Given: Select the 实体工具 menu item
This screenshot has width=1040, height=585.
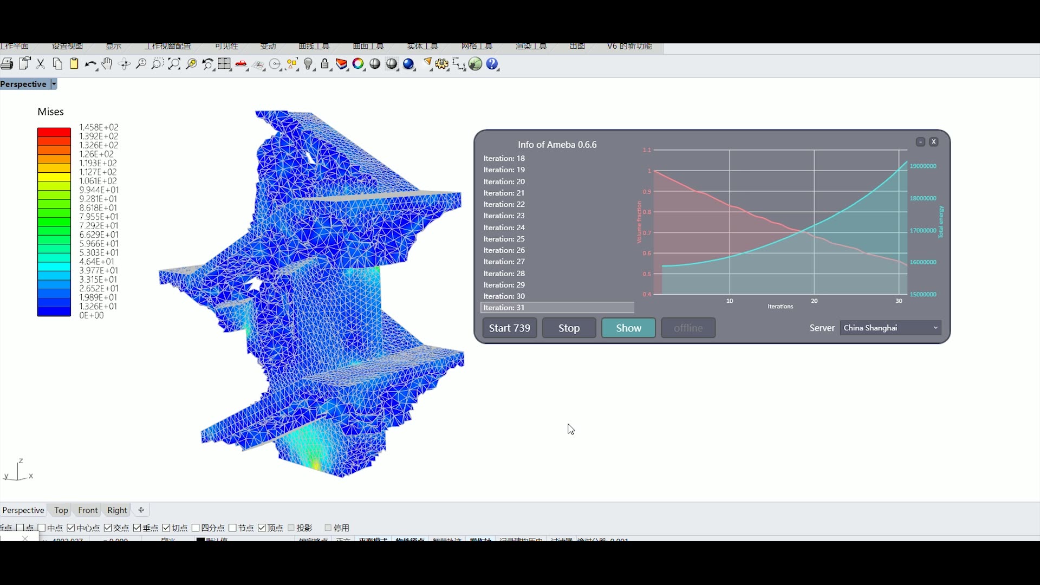Looking at the screenshot, I should pyautogui.click(x=422, y=45).
